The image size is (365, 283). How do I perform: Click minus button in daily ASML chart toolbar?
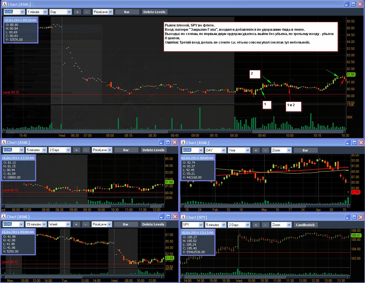265,150
